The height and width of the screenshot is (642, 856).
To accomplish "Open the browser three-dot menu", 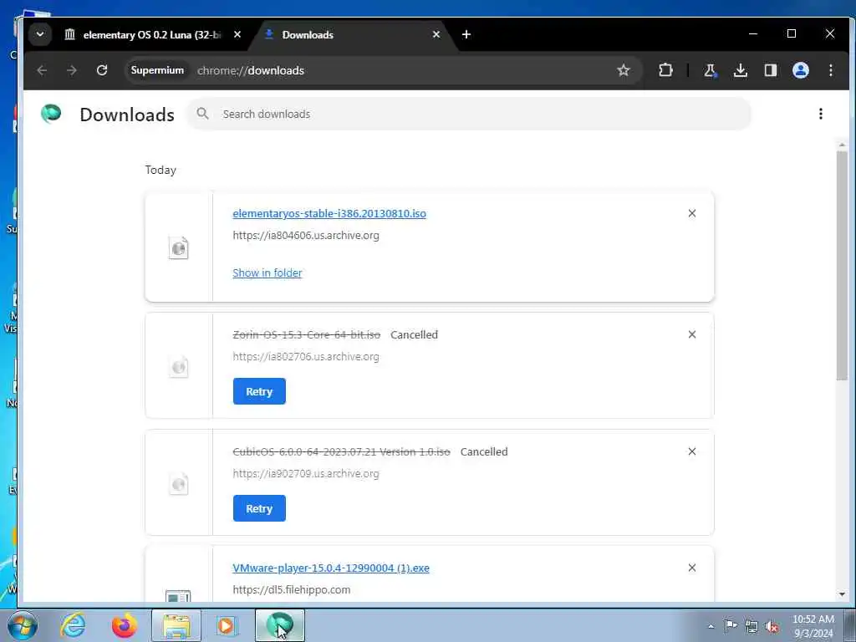I will point(830,70).
